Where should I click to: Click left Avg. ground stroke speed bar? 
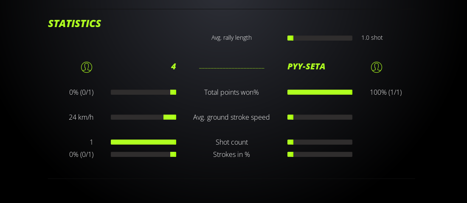(x=143, y=117)
